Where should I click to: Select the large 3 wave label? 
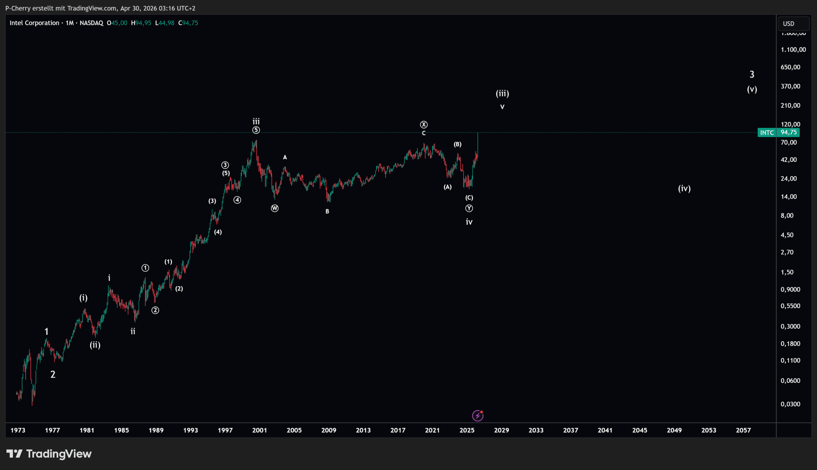pos(752,75)
